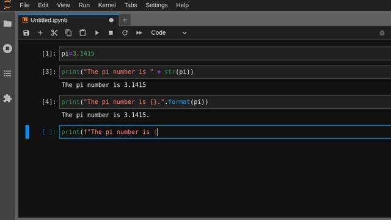Open the File menu
Image resolution: width=391 pixels, height=220 pixels.
24,5
